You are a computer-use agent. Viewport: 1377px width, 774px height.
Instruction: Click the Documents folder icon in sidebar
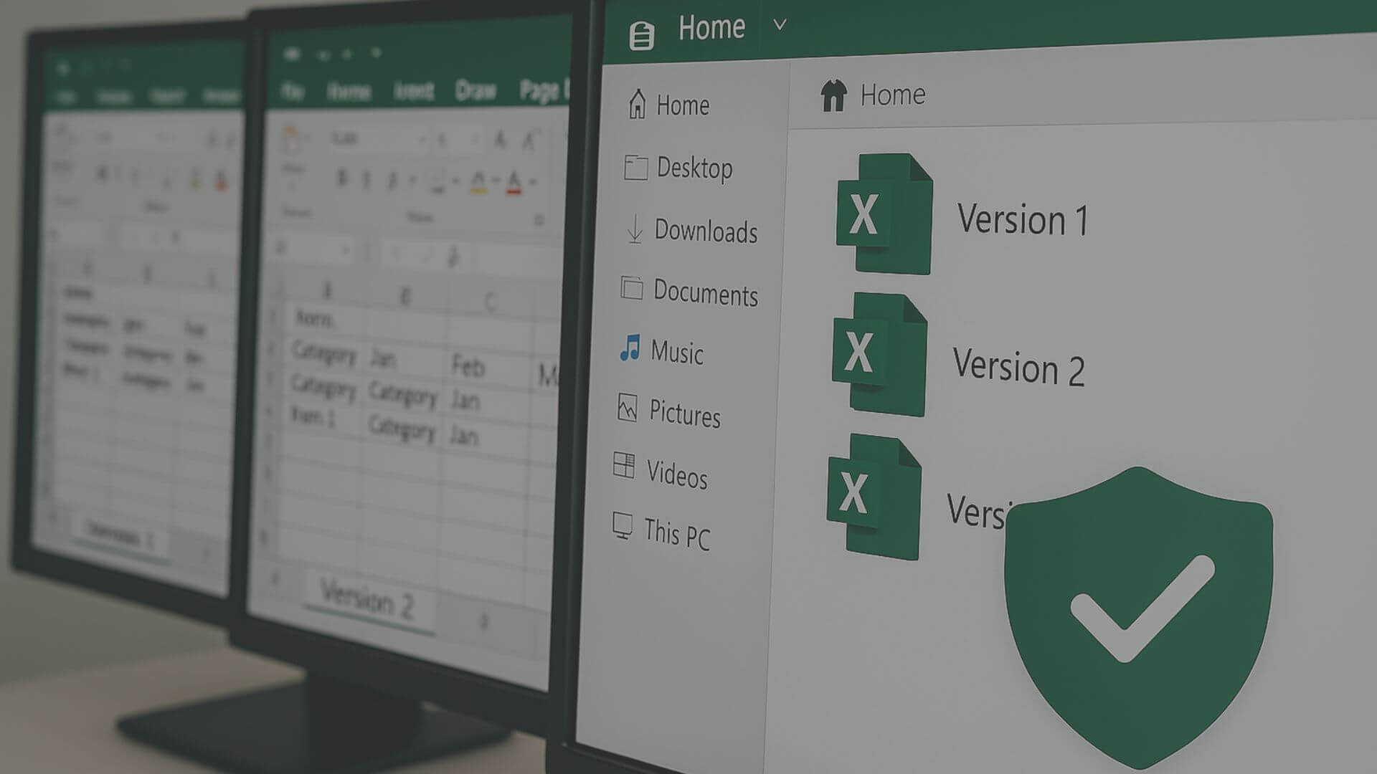pyautogui.click(x=632, y=288)
